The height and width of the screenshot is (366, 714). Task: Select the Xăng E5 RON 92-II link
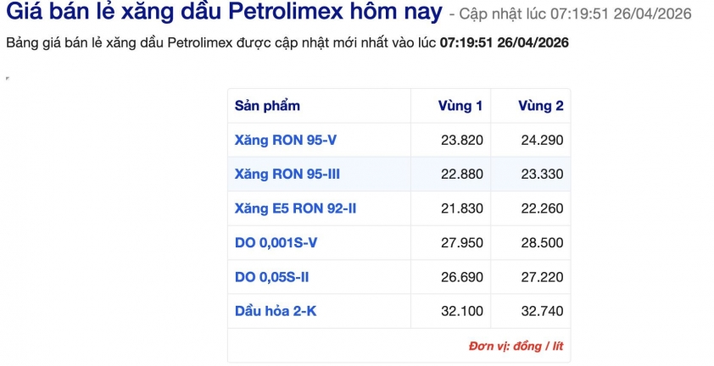pos(295,208)
